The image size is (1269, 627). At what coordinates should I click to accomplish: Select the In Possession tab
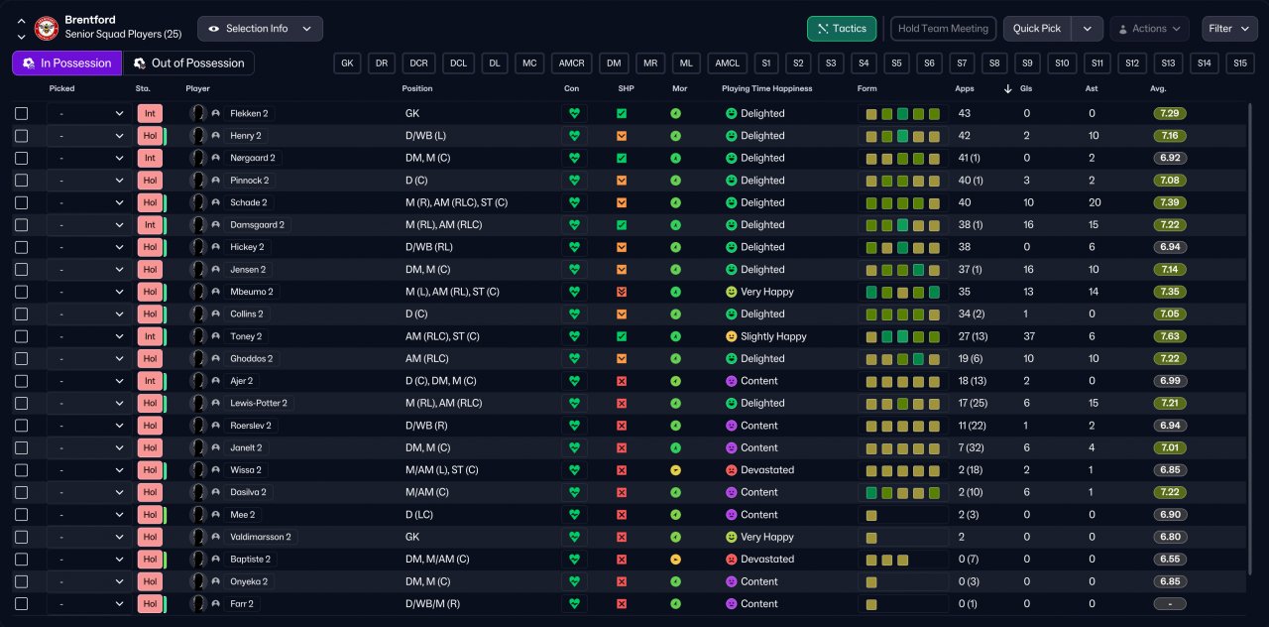(x=66, y=63)
